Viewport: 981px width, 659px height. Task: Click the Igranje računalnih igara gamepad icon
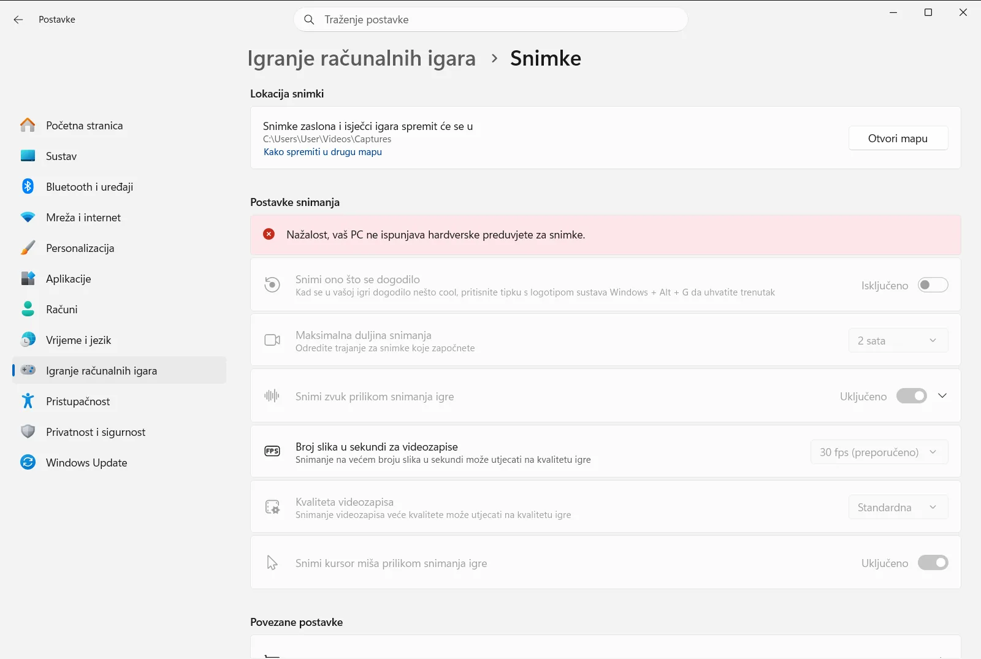(28, 370)
